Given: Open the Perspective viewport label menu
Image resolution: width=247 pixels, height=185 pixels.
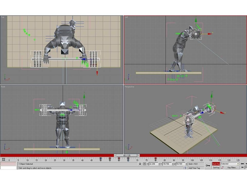Looking at the screenshot, I should [129, 87].
